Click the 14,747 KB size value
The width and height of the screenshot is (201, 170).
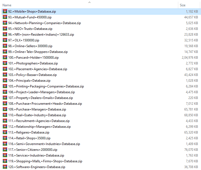191,52
